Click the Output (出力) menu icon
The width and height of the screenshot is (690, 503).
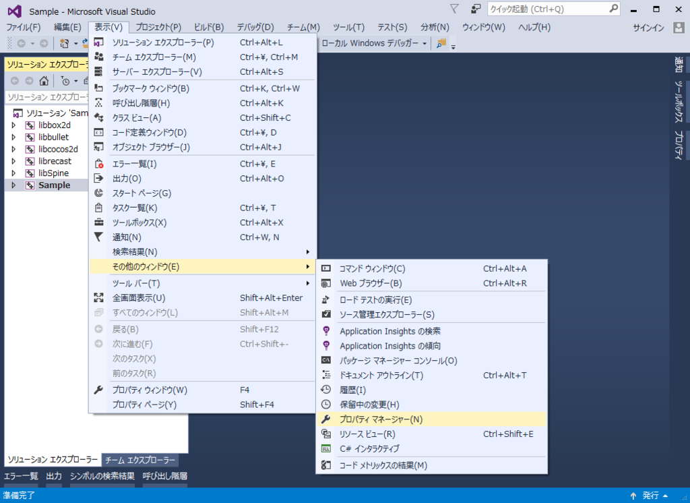coord(98,179)
